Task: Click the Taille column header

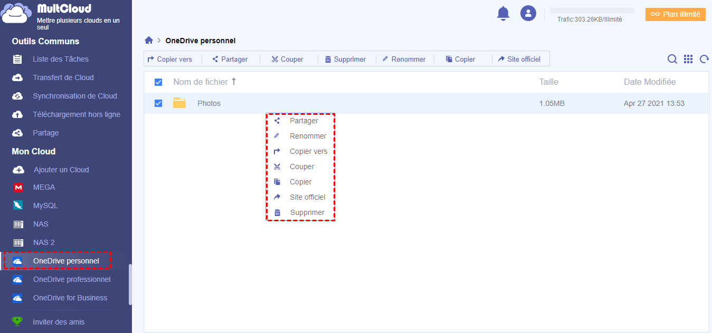Action: click(549, 82)
